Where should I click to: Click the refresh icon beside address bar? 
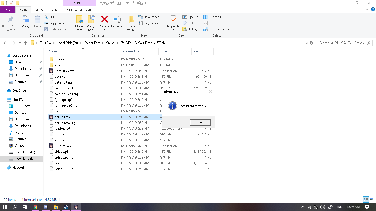(x=312, y=43)
